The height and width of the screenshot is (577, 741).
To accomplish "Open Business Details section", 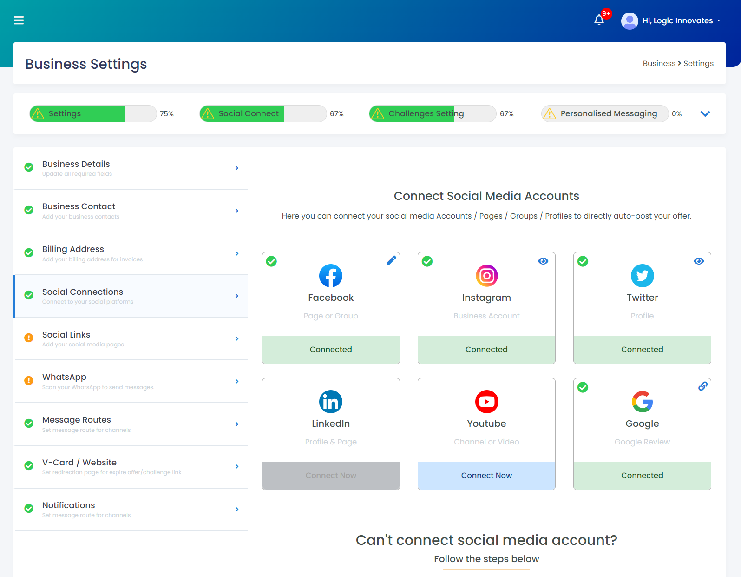I will (131, 168).
